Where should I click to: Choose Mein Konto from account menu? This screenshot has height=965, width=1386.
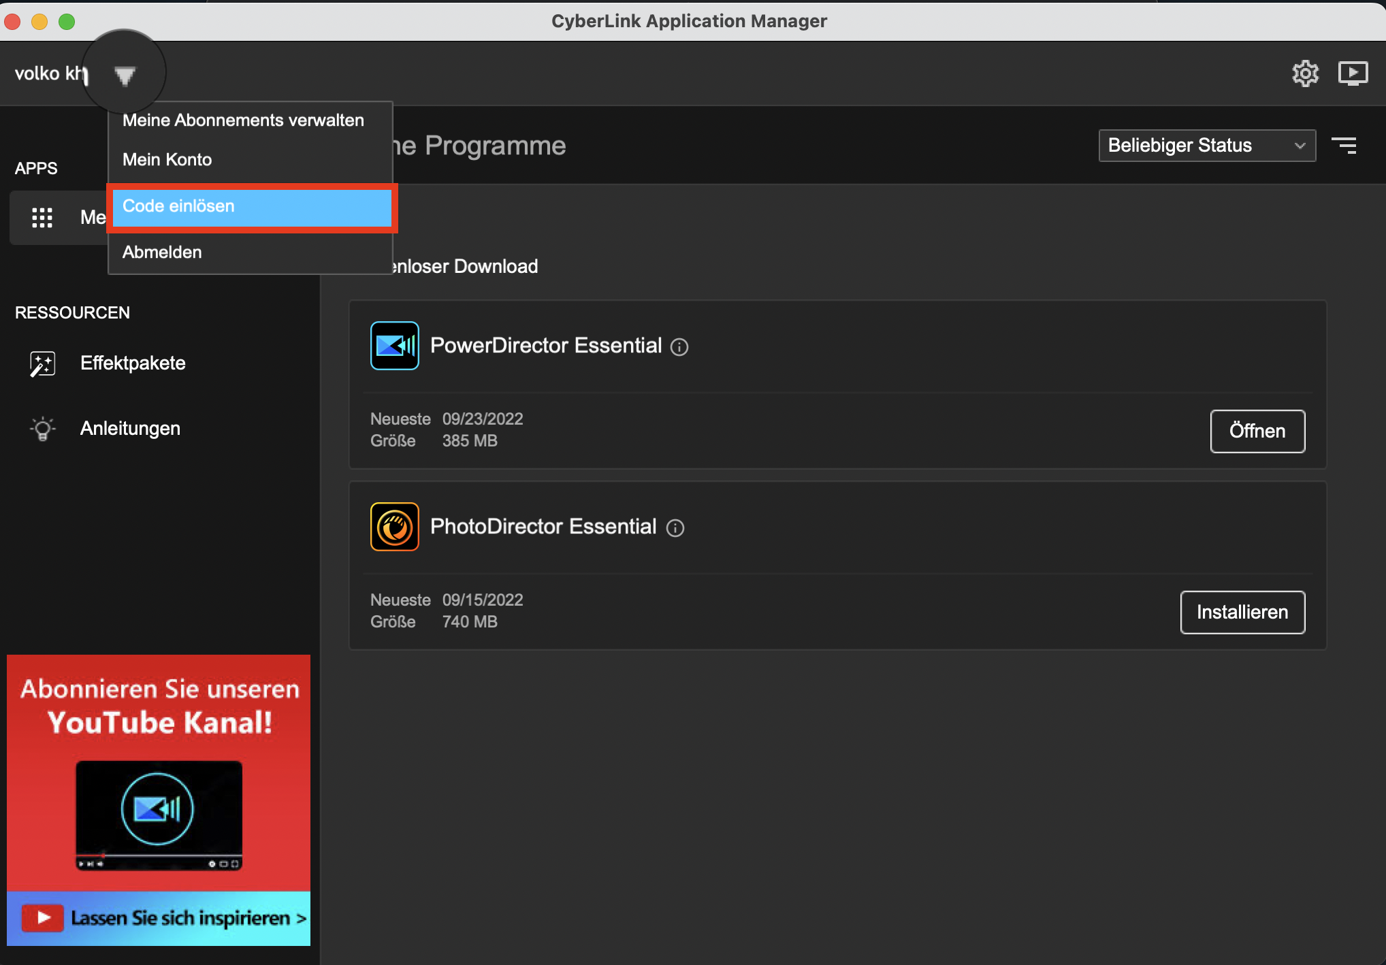[x=251, y=160]
